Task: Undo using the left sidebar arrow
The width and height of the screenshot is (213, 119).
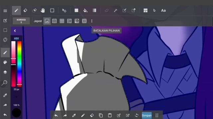Action: [5, 115]
